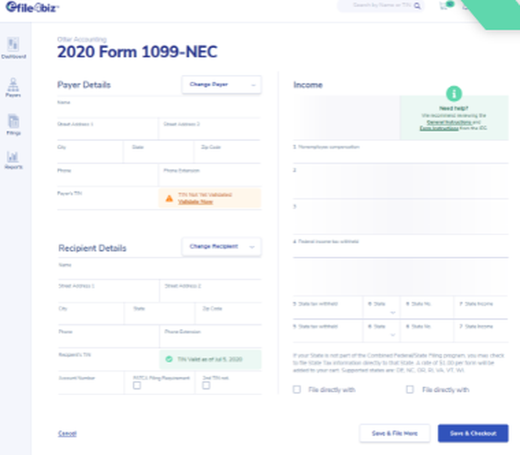Click the search magnifier icon
Image resolution: width=520 pixels, height=455 pixels.
tap(417, 6)
